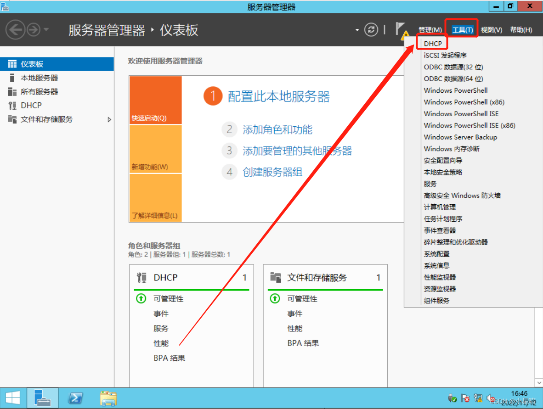This screenshot has width=543, height=409.
Task: Click 配置此本地服务器 link
Action: [x=279, y=96]
